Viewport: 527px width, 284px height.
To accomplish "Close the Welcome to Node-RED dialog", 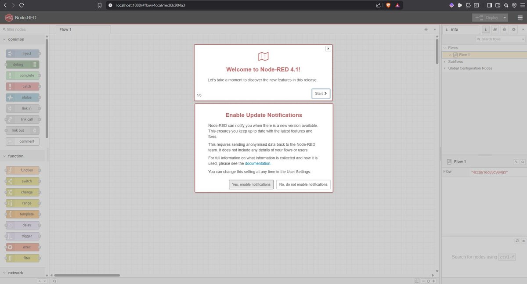I will tap(328, 49).
